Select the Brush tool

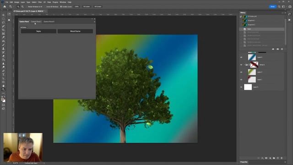3,45
